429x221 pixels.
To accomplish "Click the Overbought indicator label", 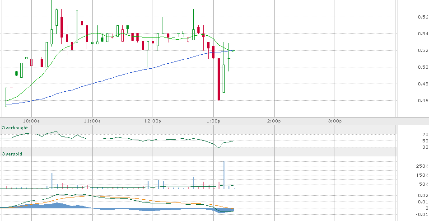I will point(15,127).
